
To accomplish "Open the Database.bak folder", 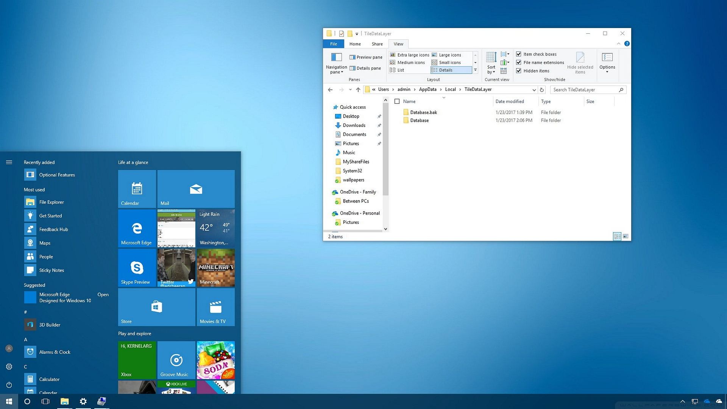I will [x=424, y=112].
